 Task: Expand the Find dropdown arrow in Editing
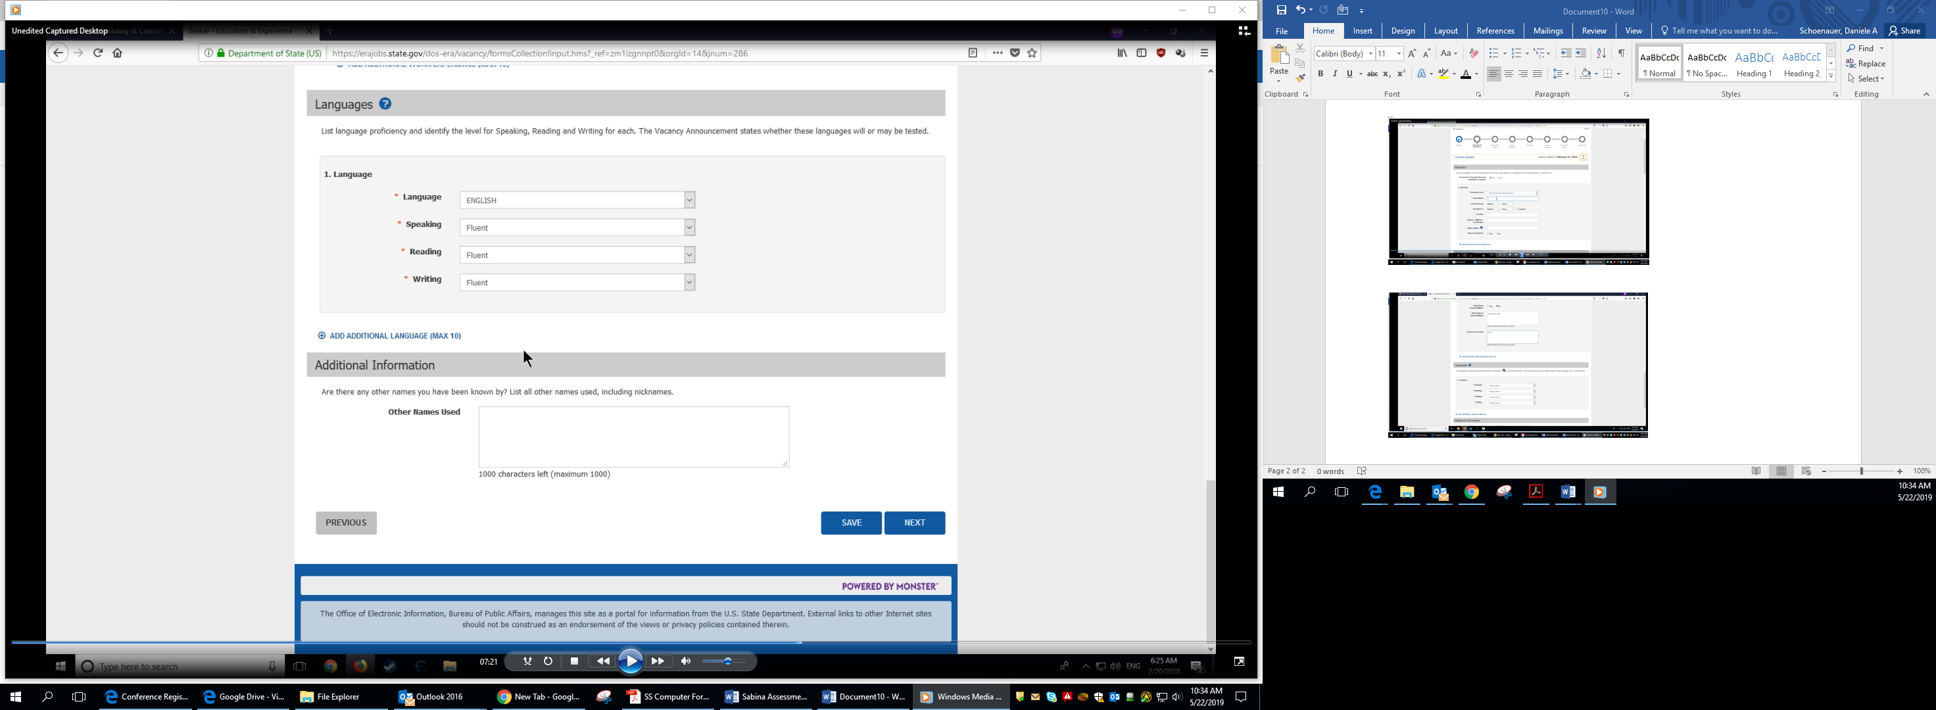(1882, 48)
